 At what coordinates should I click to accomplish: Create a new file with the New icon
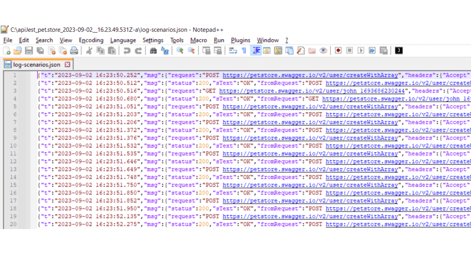pyautogui.click(x=6, y=51)
